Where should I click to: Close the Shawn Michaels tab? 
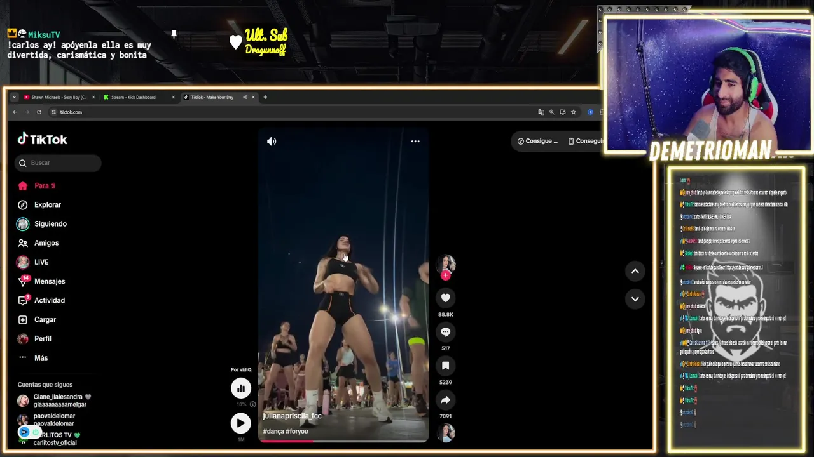point(93,97)
